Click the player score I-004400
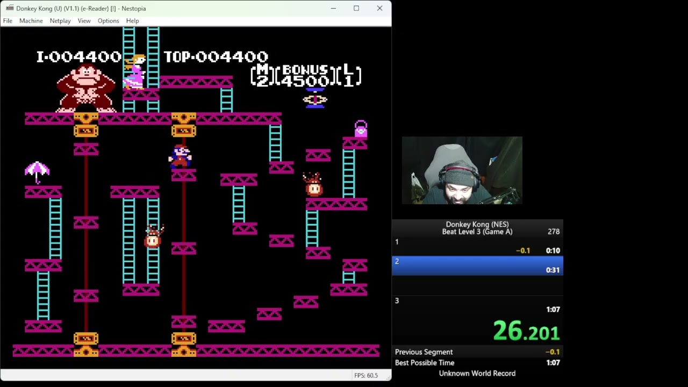Viewport: 688px width, 387px height. tap(79, 56)
